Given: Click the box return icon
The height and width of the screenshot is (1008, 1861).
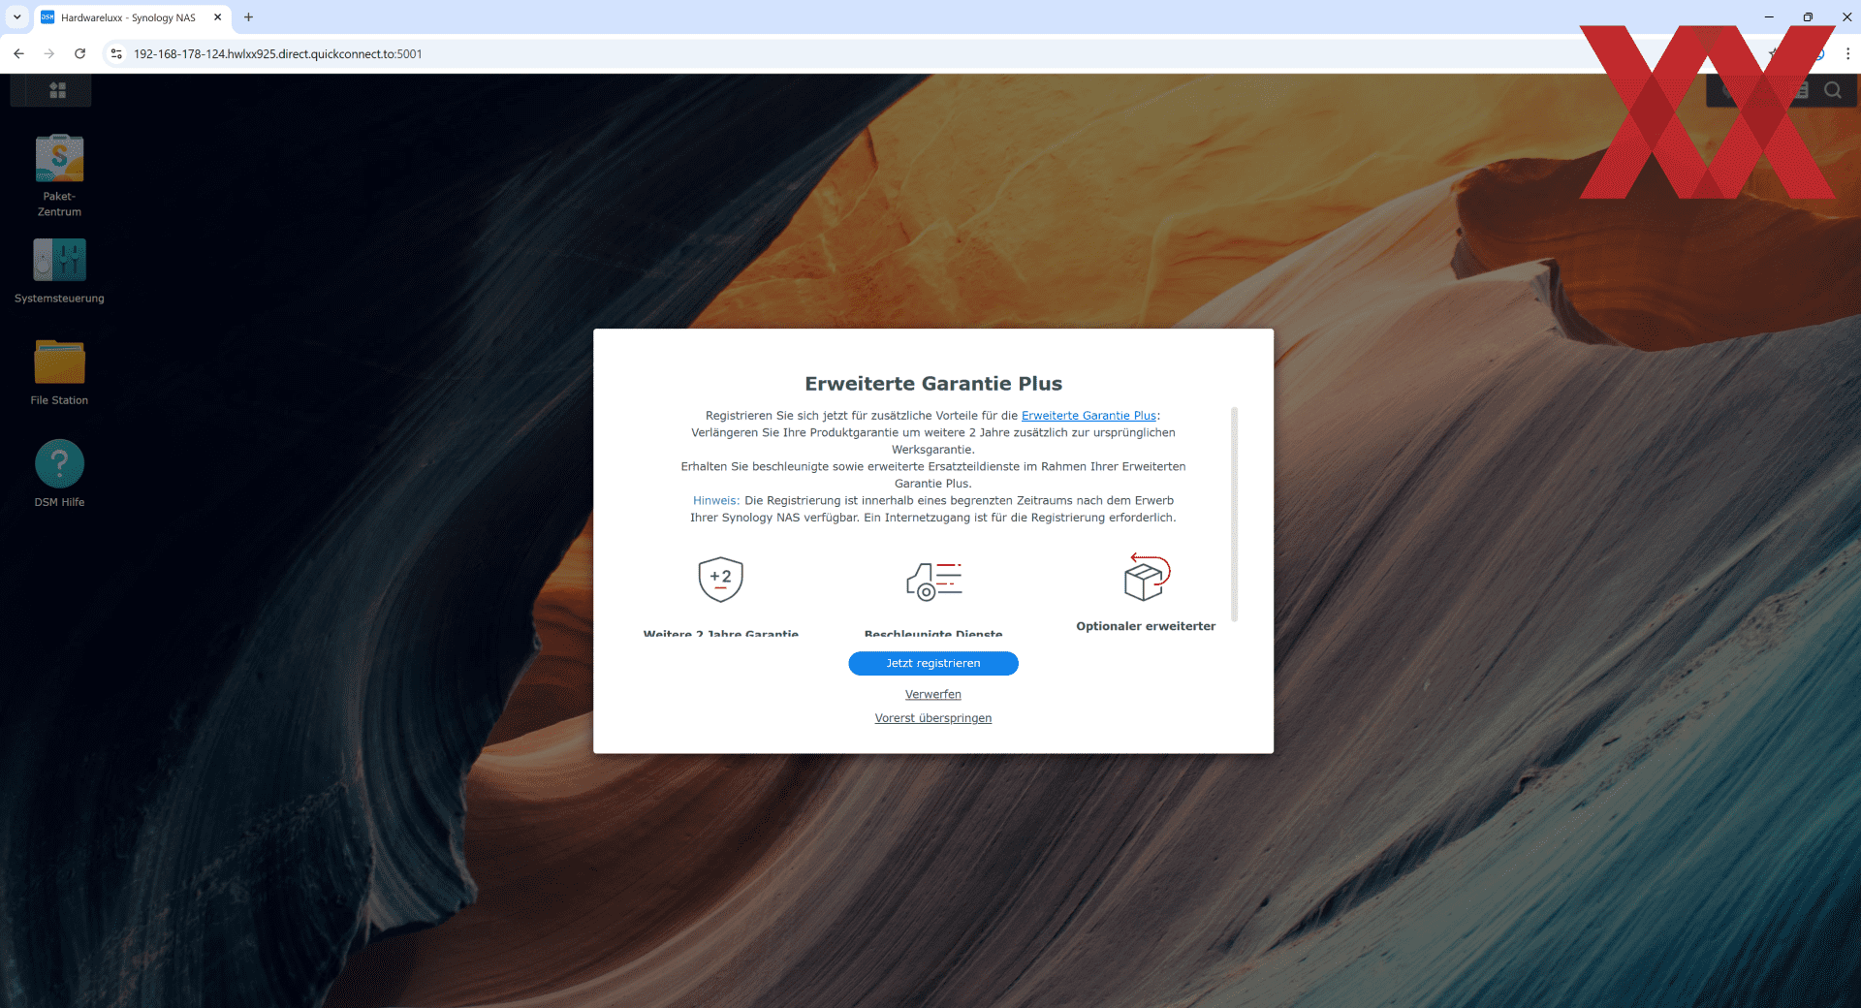Looking at the screenshot, I should click(1147, 577).
